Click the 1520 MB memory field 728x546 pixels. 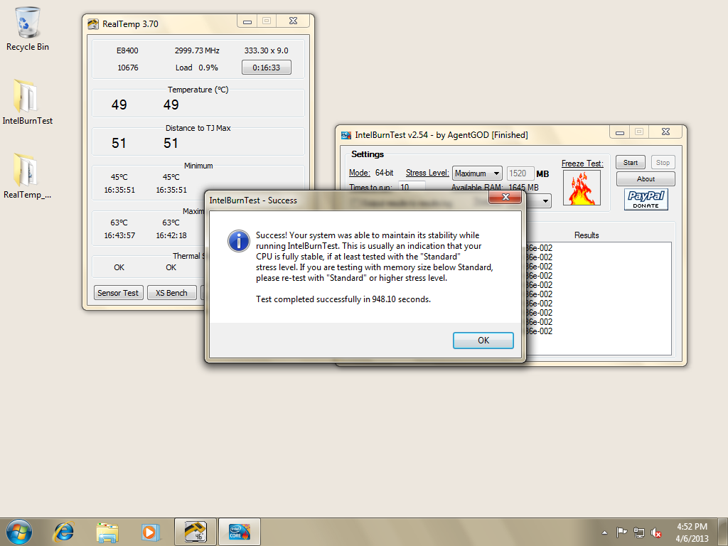tap(520, 173)
